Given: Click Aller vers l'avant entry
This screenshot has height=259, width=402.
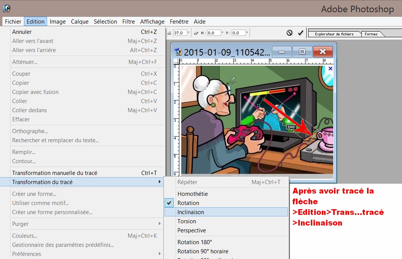Looking at the screenshot, I should click(x=82, y=41).
